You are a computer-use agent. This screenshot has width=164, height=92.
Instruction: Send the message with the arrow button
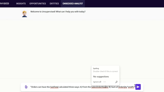[x=138, y=87]
